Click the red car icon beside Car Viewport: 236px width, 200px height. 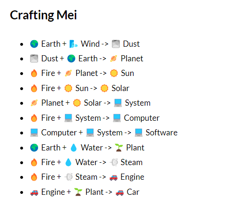119,192
